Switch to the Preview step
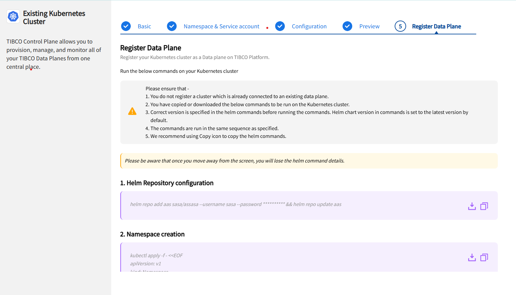The image size is (516, 295). coord(369,26)
